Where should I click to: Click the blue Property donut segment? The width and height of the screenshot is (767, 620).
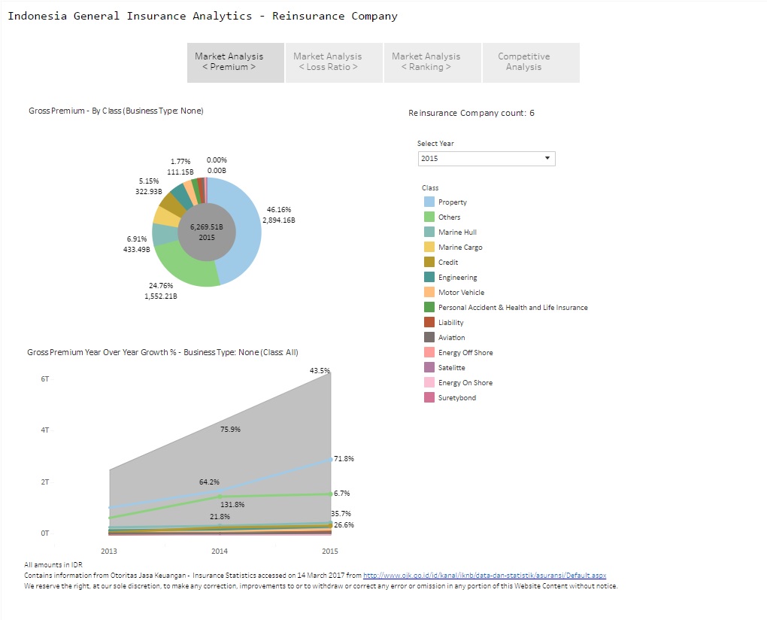pos(247,226)
